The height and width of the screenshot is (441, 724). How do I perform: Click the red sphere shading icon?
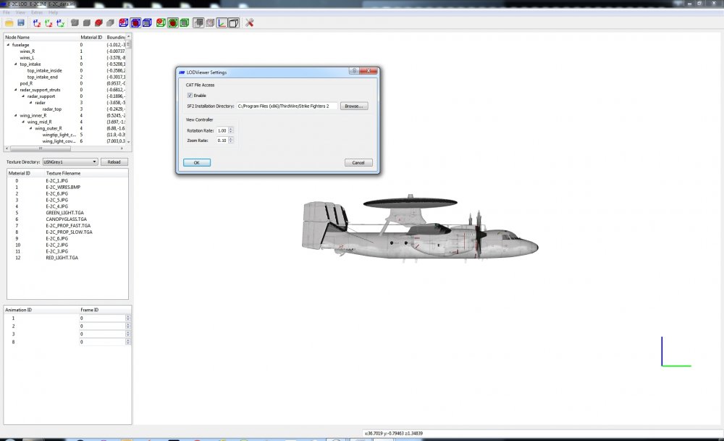tap(98, 22)
